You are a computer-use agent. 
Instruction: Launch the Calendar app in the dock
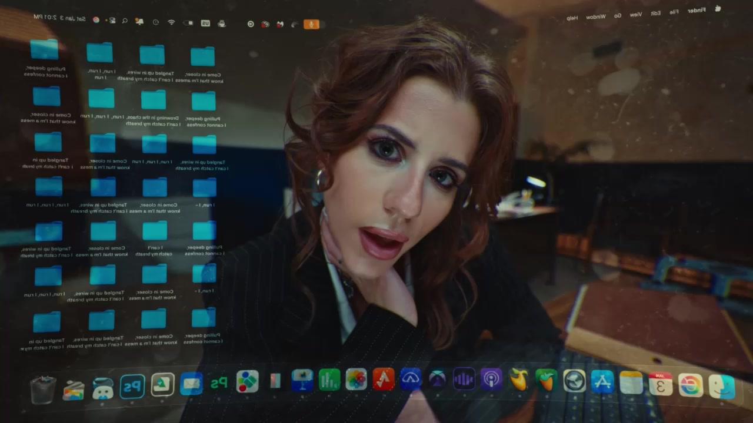pyautogui.click(x=661, y=384)
